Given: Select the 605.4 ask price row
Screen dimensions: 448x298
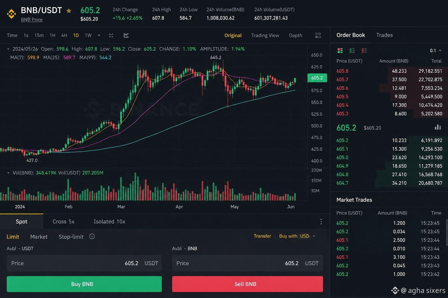Looking at the screenshot, I should coord(389,105).
